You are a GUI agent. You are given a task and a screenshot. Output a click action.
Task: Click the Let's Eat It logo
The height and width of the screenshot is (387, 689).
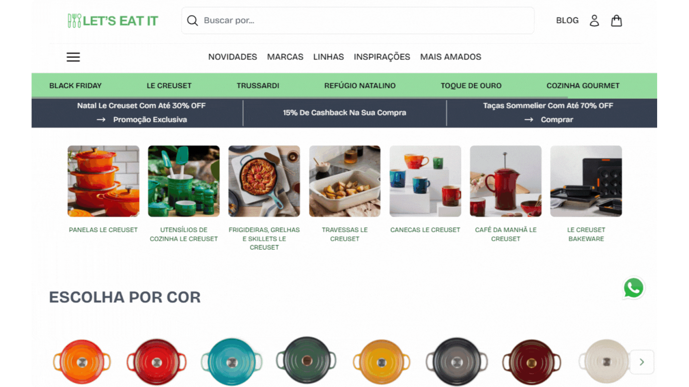pyautogui.click(x=113, y=21)
